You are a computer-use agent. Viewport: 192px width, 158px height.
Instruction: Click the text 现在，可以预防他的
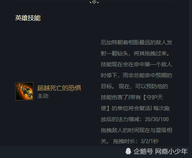pos(143,86)
